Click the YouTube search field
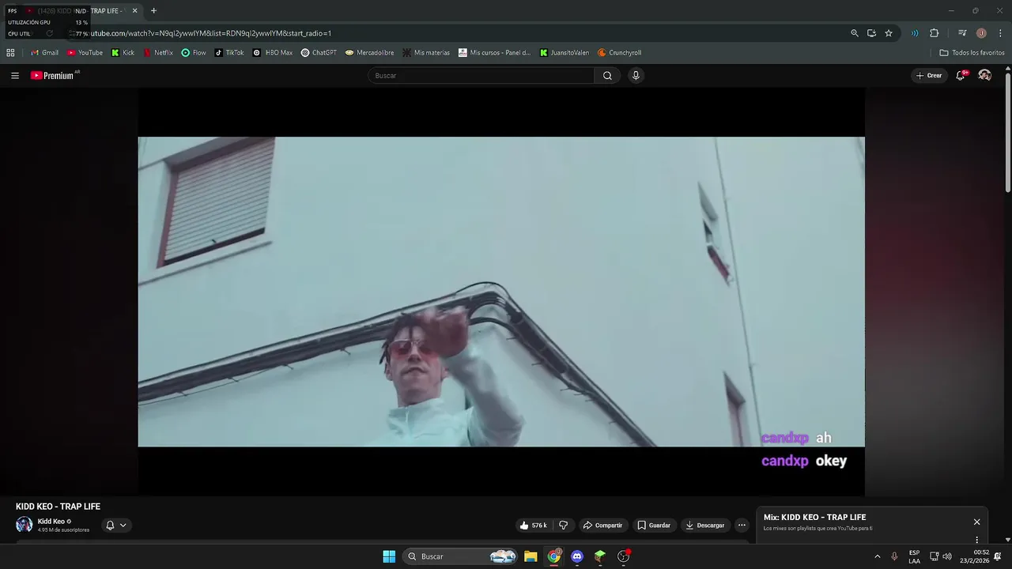The width and height of the screenshot is (1012, 569). coord(481,76)
